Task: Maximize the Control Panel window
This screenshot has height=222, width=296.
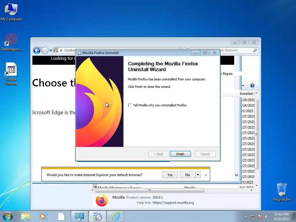Action: (244, 42)
